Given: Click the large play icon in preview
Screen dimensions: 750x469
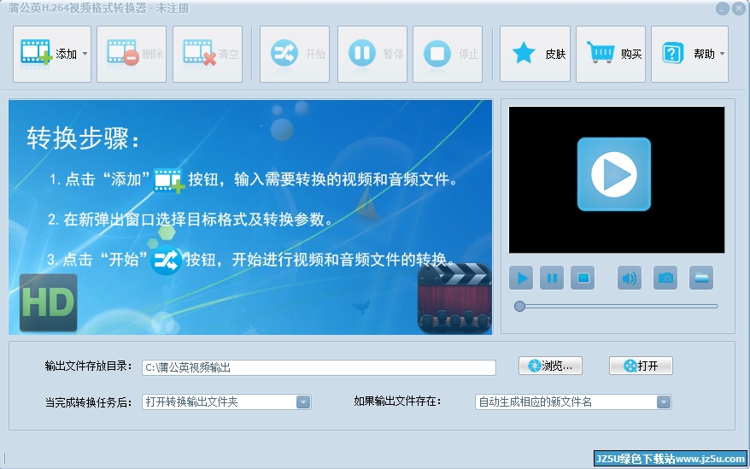Looking at the screenshot, I should click(x=614, y=174).
